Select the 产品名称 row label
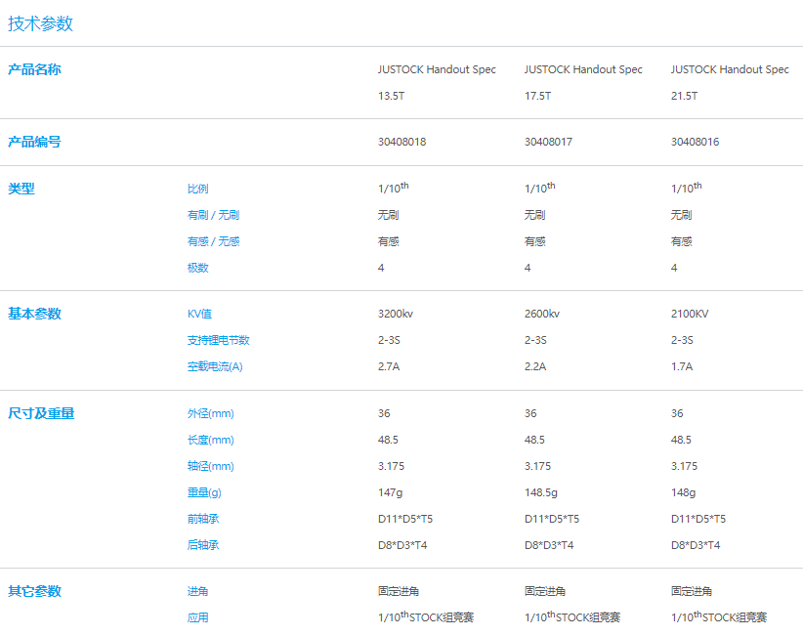 click(x=34, y=69)
